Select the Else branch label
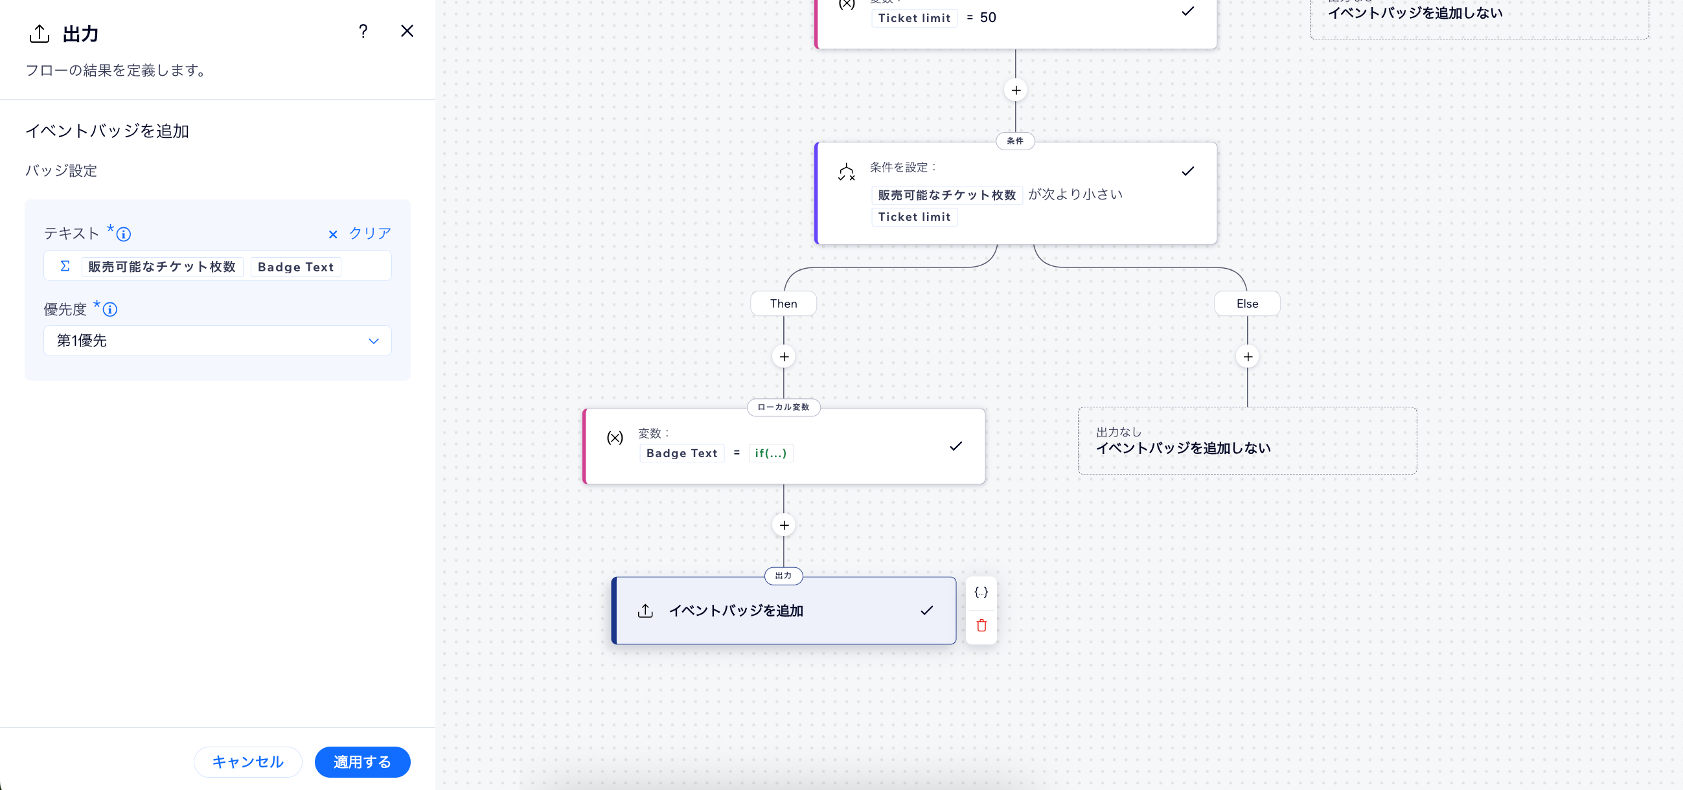The width and height of the screenshot is (1683, 790). pyautogui.click(x=1246, y=303)
